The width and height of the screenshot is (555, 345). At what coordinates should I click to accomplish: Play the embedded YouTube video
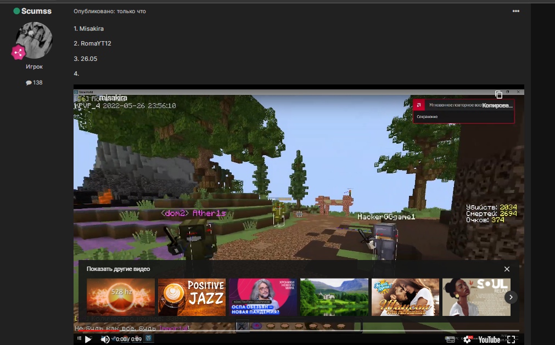pyautogui.click(x=88, y=340)
